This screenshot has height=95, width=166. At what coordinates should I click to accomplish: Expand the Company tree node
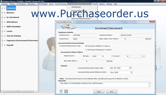2,8
